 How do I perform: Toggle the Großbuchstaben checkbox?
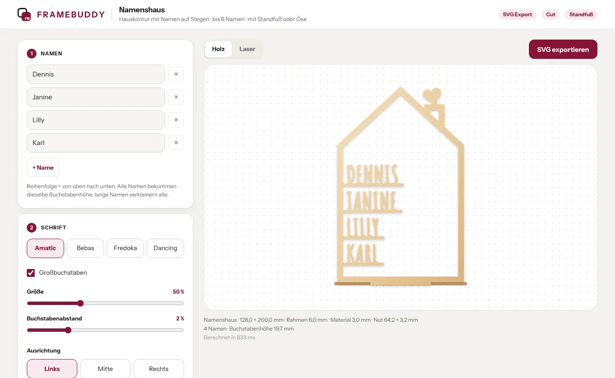coord(31,273)
